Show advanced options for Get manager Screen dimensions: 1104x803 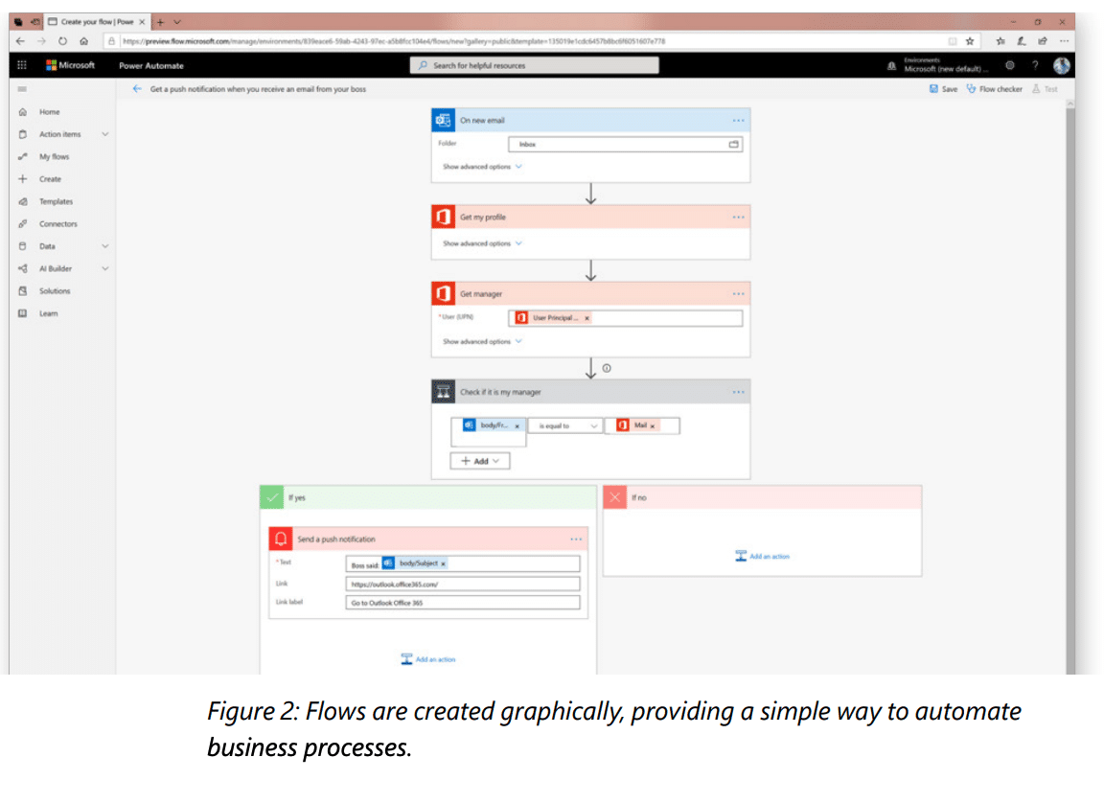tap(482, 341)
